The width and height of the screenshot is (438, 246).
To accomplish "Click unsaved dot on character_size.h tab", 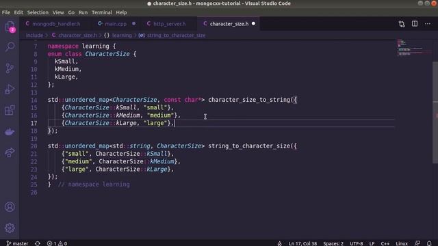I will (x=253, y=24).
